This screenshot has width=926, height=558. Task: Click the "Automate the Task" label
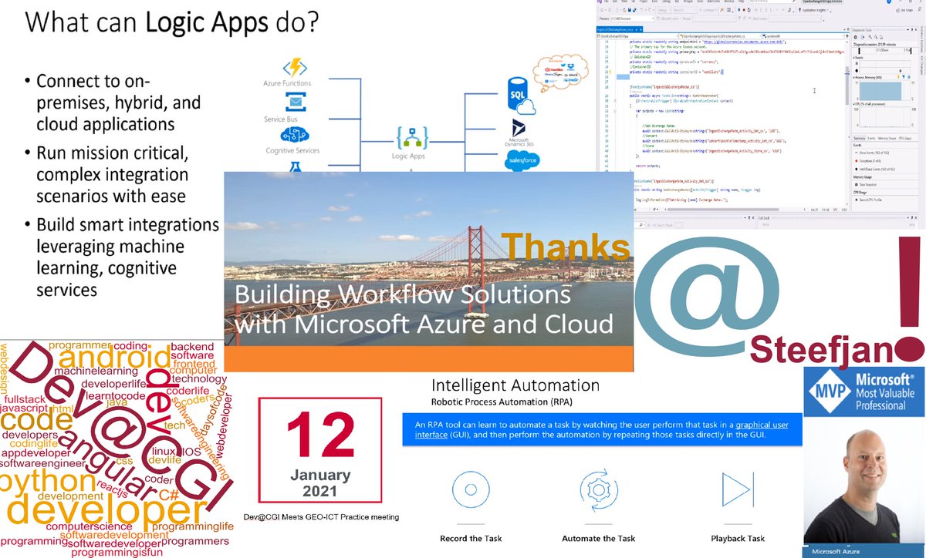point(598,538)
